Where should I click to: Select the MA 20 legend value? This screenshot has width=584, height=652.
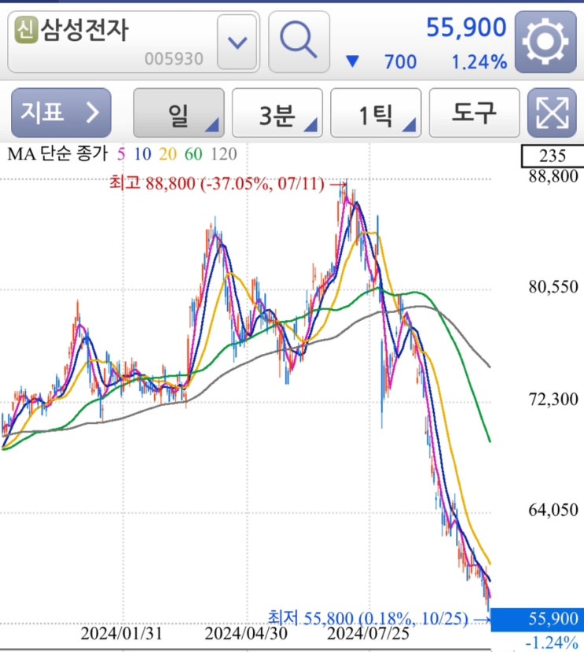[167, 154]
